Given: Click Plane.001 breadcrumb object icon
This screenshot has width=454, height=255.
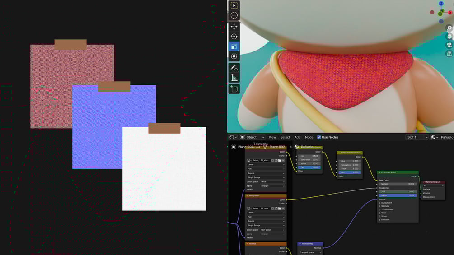Looking at the screenshot, I should pyautogui.click(x=234, y=147).
